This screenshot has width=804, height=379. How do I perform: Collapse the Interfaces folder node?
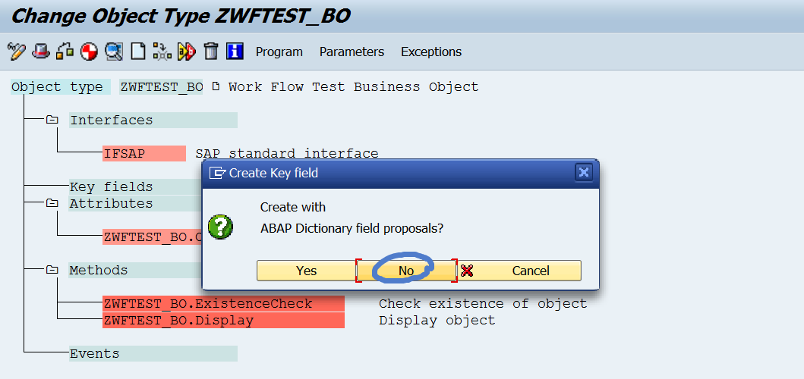coord(52,120)
